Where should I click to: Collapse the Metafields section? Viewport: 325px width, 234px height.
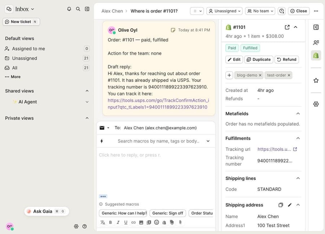[x=298, y=114]
